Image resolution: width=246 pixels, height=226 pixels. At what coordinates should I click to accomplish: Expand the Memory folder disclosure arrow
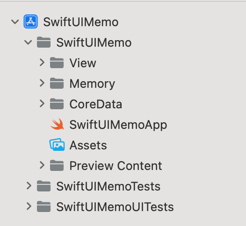pyautogui.click(x=42, y=83)
